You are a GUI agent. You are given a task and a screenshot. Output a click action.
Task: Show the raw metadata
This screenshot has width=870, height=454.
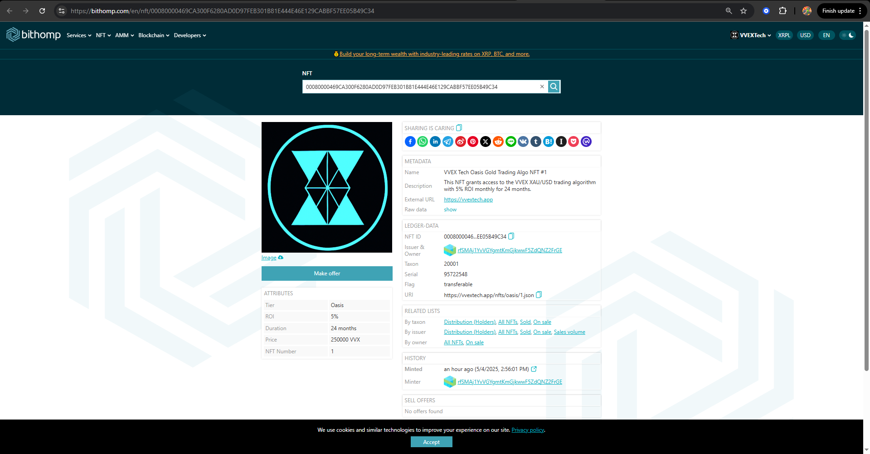coord(450,210)
